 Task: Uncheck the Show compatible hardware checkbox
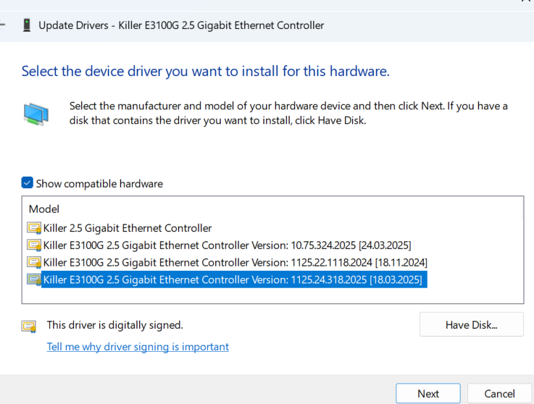click(x=28, y=183)
